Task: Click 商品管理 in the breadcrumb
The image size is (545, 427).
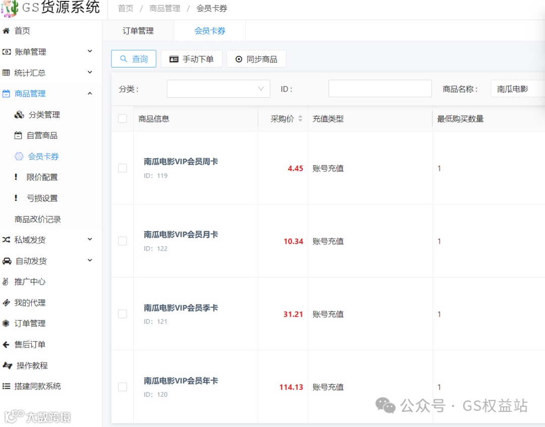Action: coord(165,9)
